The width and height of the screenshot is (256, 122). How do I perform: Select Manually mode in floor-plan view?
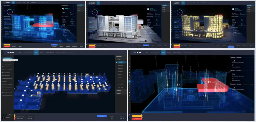click(x=30, y=119)
